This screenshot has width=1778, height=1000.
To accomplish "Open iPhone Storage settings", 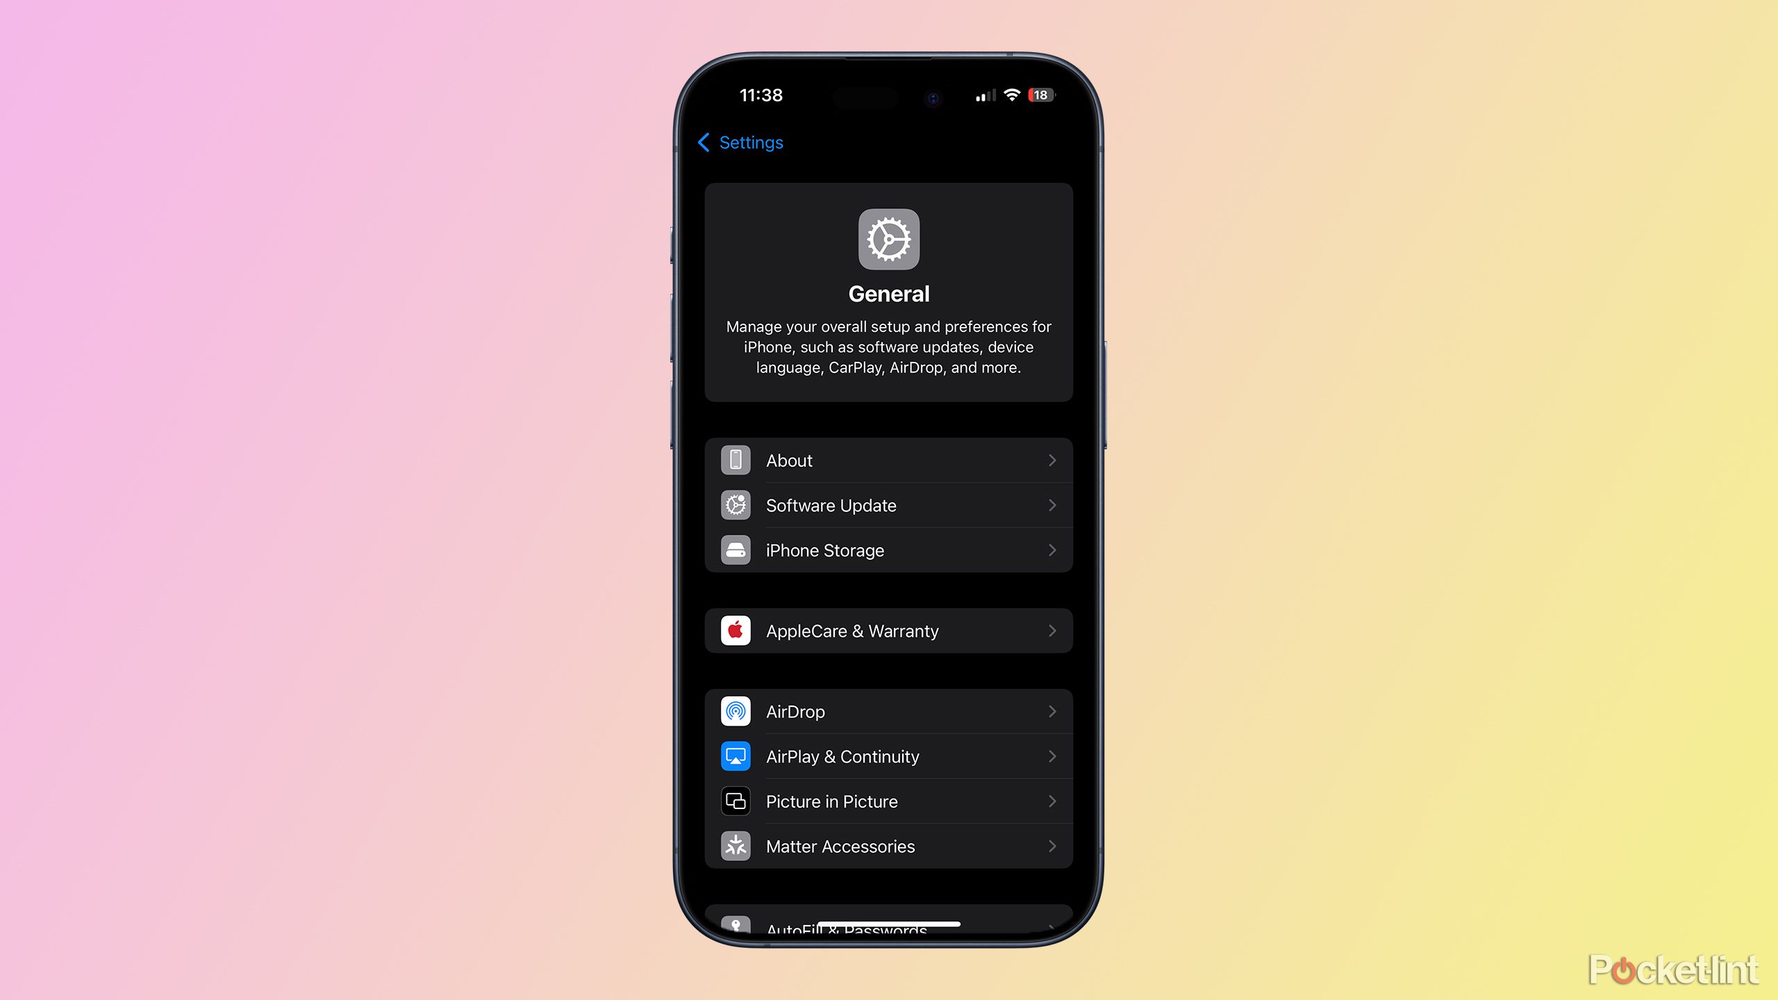I will pyautogui.click(x=888, y=549).
